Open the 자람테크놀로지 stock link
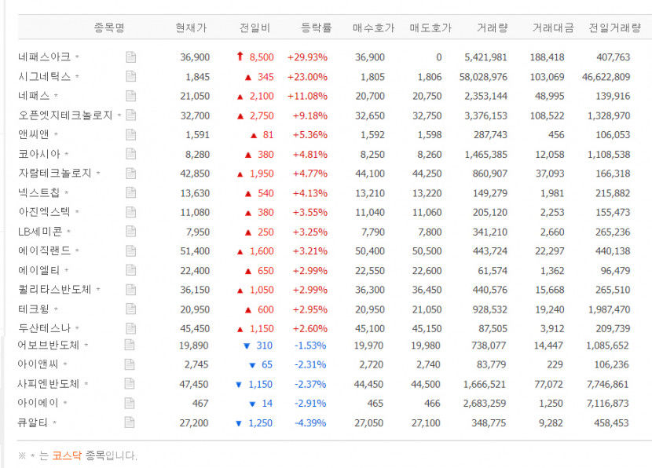 pyautogui.click(x=54, y=173)
